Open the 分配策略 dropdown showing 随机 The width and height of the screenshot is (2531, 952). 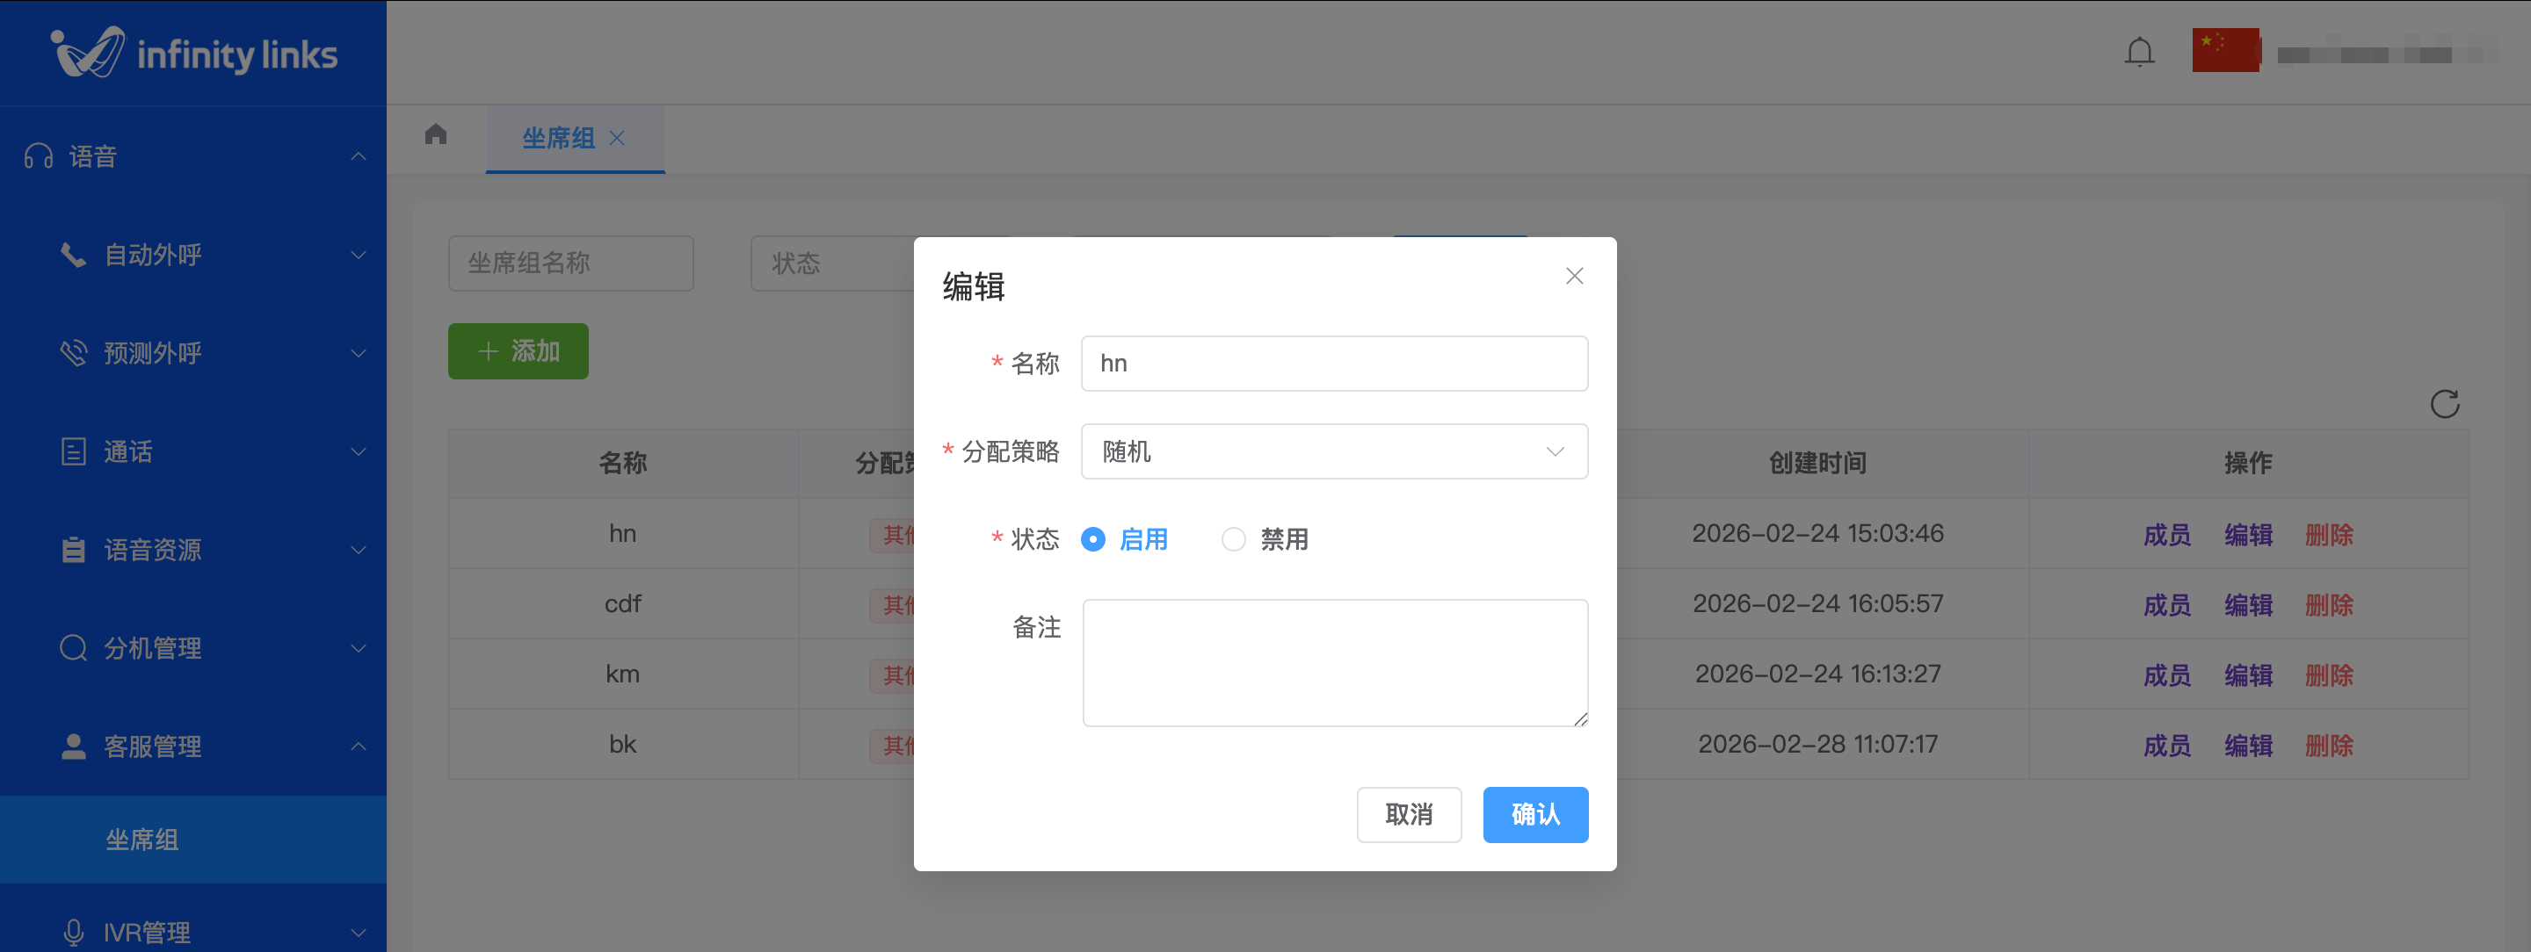(x=1333, y=451)
